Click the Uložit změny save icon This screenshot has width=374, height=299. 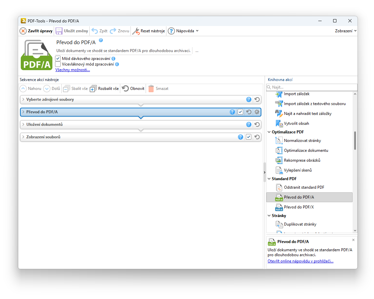pyautogui.click(x=59, y=31)
